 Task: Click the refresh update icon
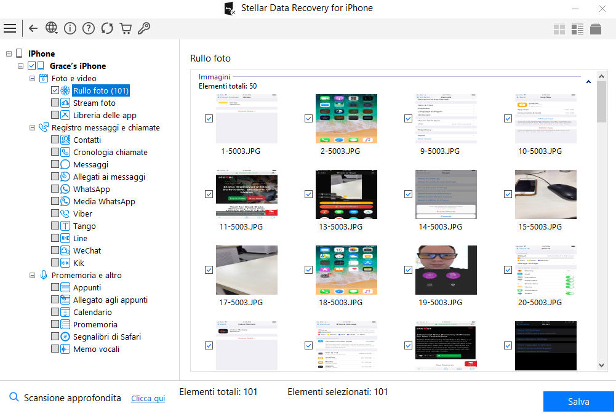pos(107,28)
